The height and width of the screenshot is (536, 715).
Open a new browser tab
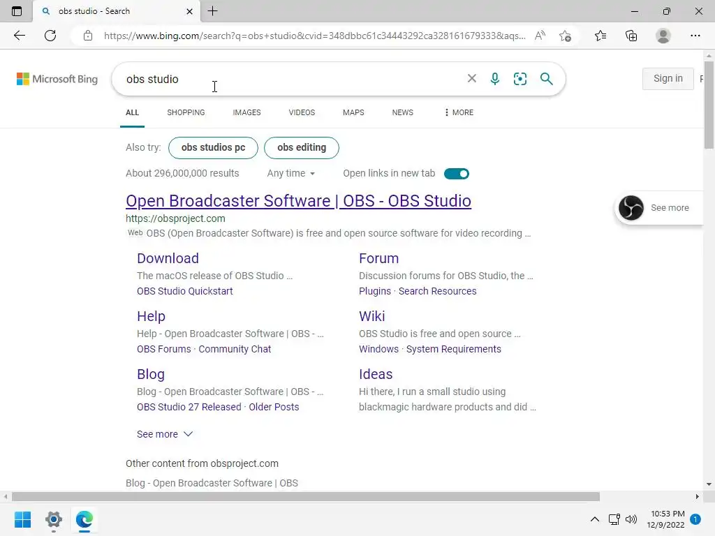tap(212, 11)
